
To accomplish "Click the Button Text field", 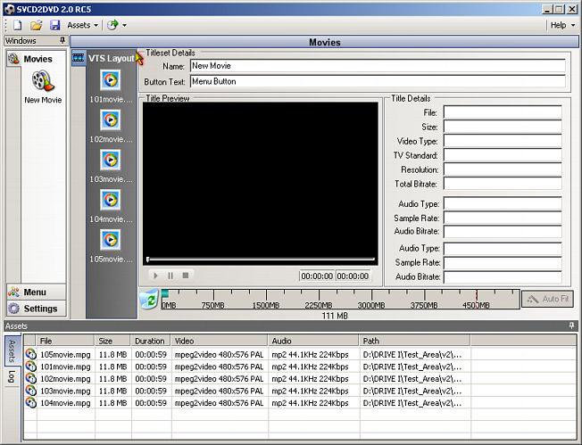I will pos(378,81).
